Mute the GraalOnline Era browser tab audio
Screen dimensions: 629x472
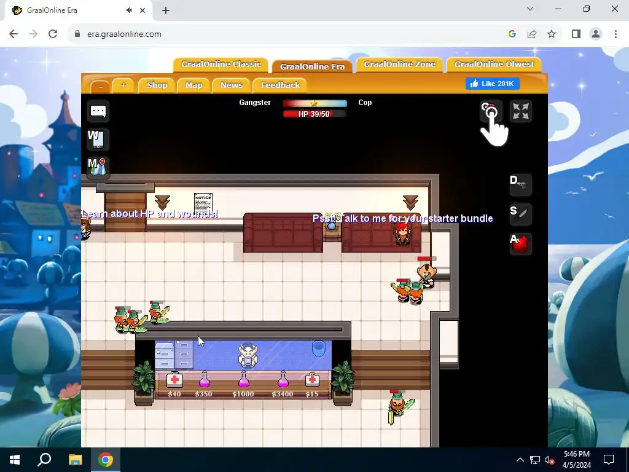click(129, 10)
